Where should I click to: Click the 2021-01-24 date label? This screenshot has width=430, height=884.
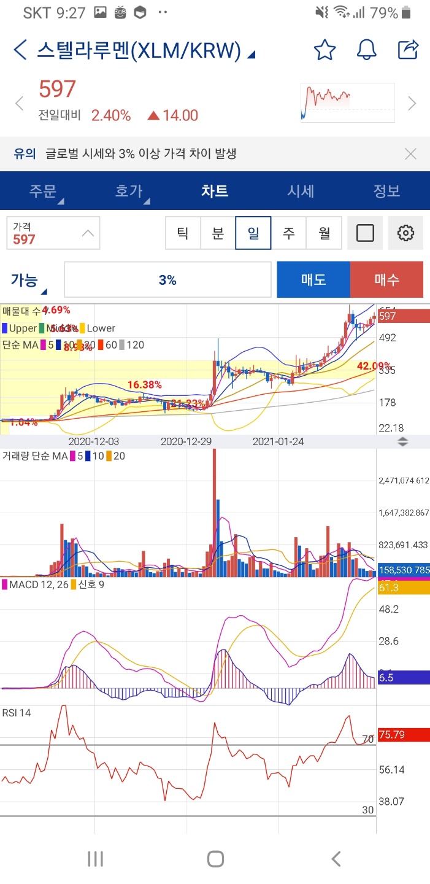coord(278,441)
